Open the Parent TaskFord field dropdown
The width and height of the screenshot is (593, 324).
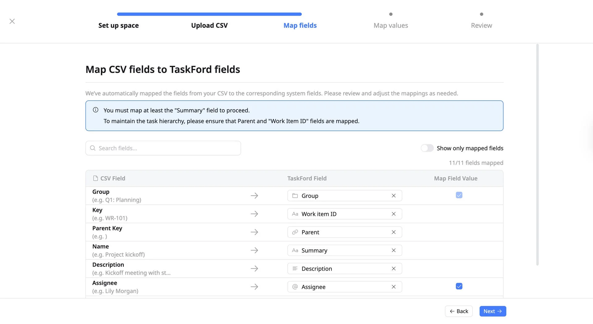tap(344, 232)
